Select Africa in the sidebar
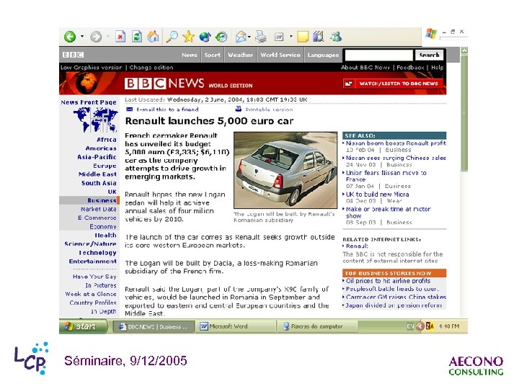The width and height of the screenshot is (519, 389). (107, 140)
